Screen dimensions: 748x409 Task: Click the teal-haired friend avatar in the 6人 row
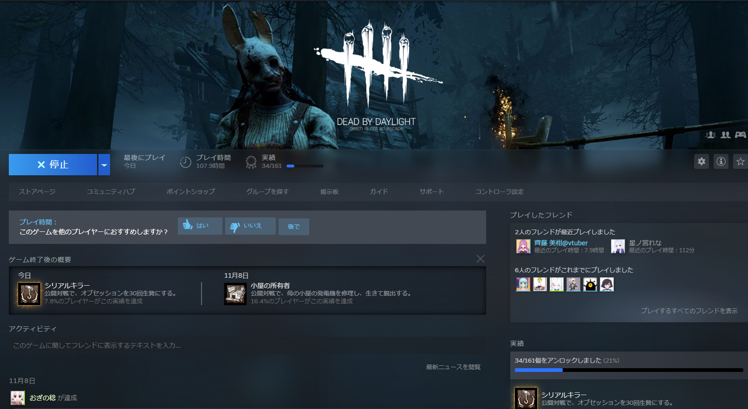[523, 284]
